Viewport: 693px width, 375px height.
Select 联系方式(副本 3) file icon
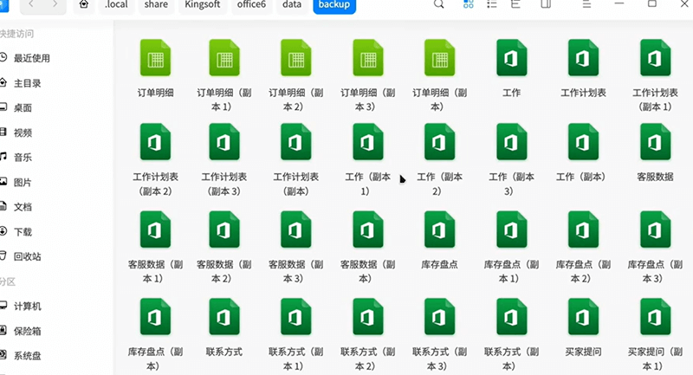[439, 317]
